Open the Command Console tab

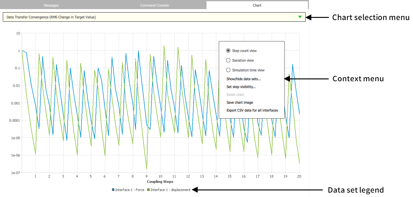154,5
